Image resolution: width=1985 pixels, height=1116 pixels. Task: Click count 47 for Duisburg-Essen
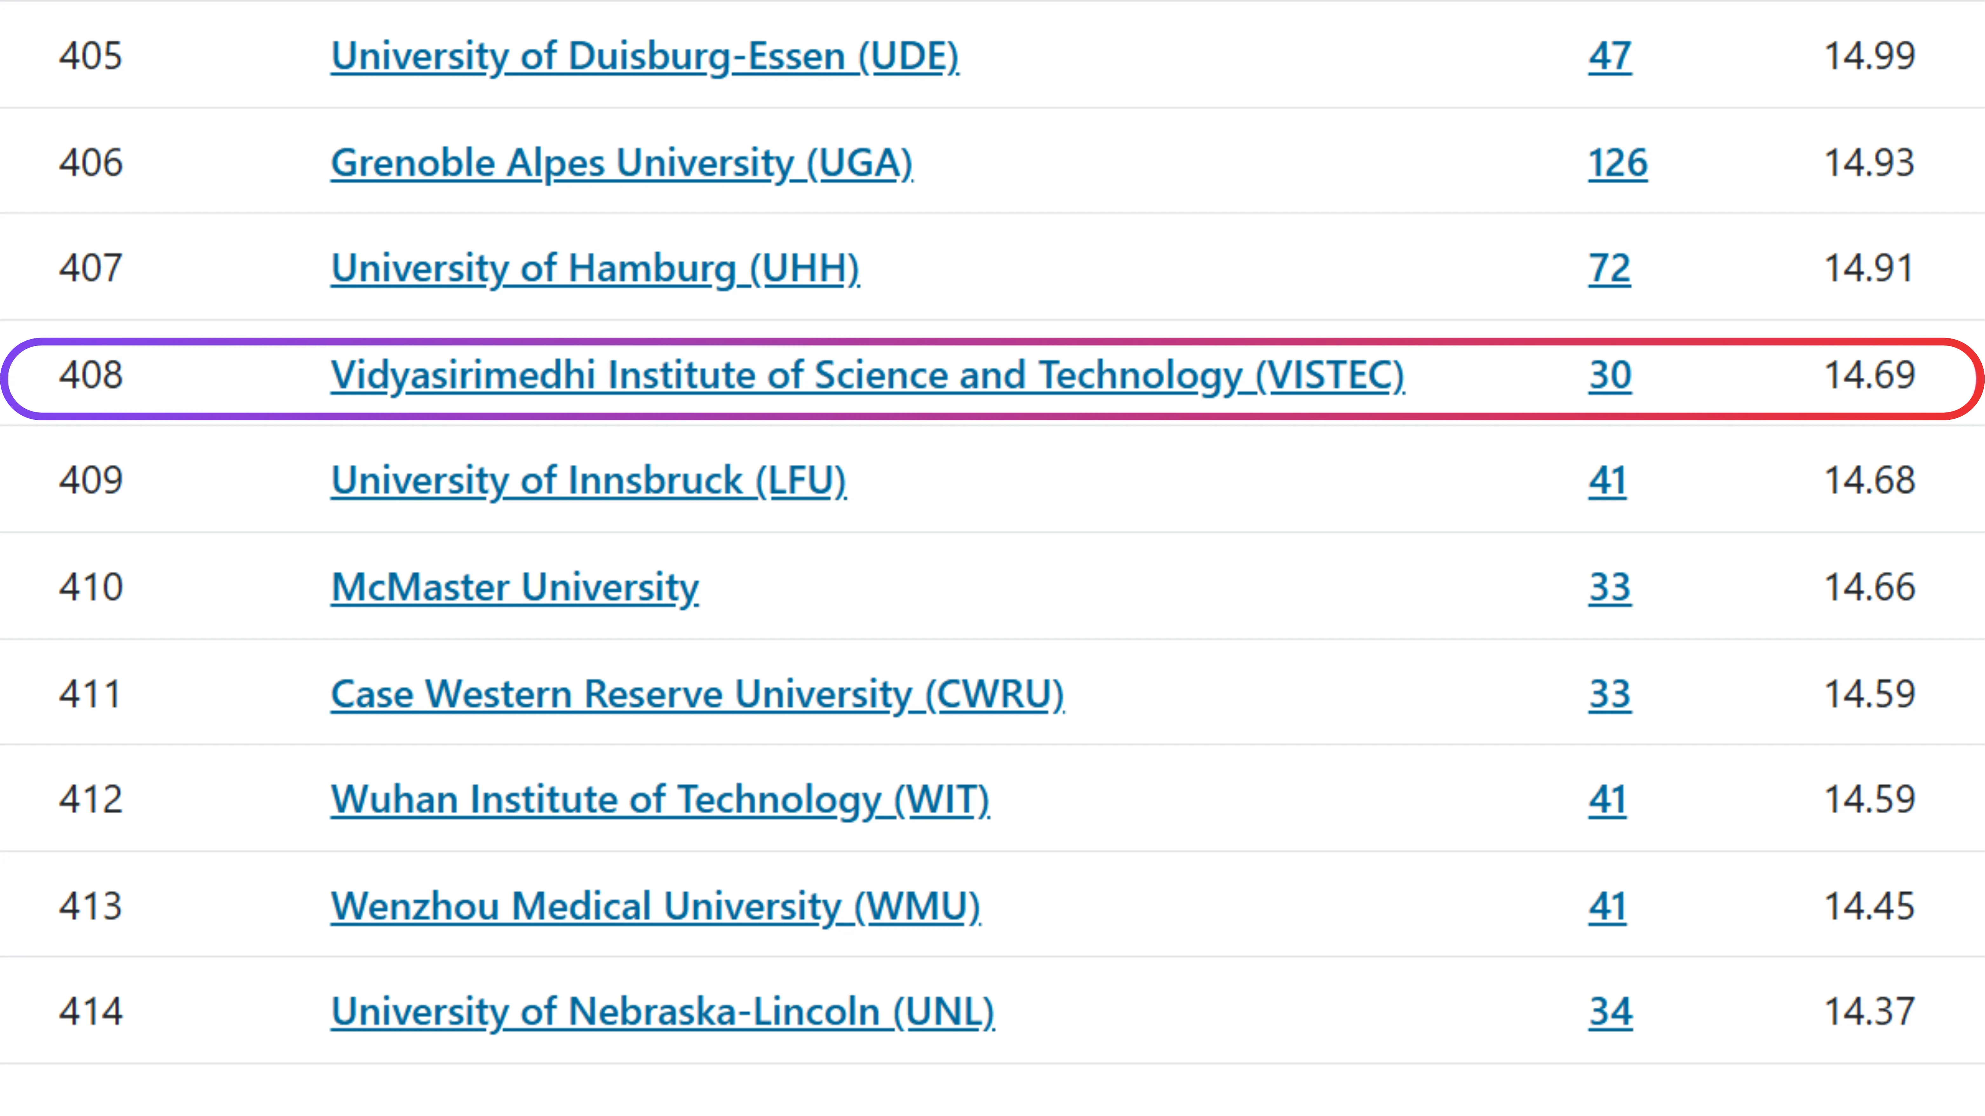[1610, 56]
